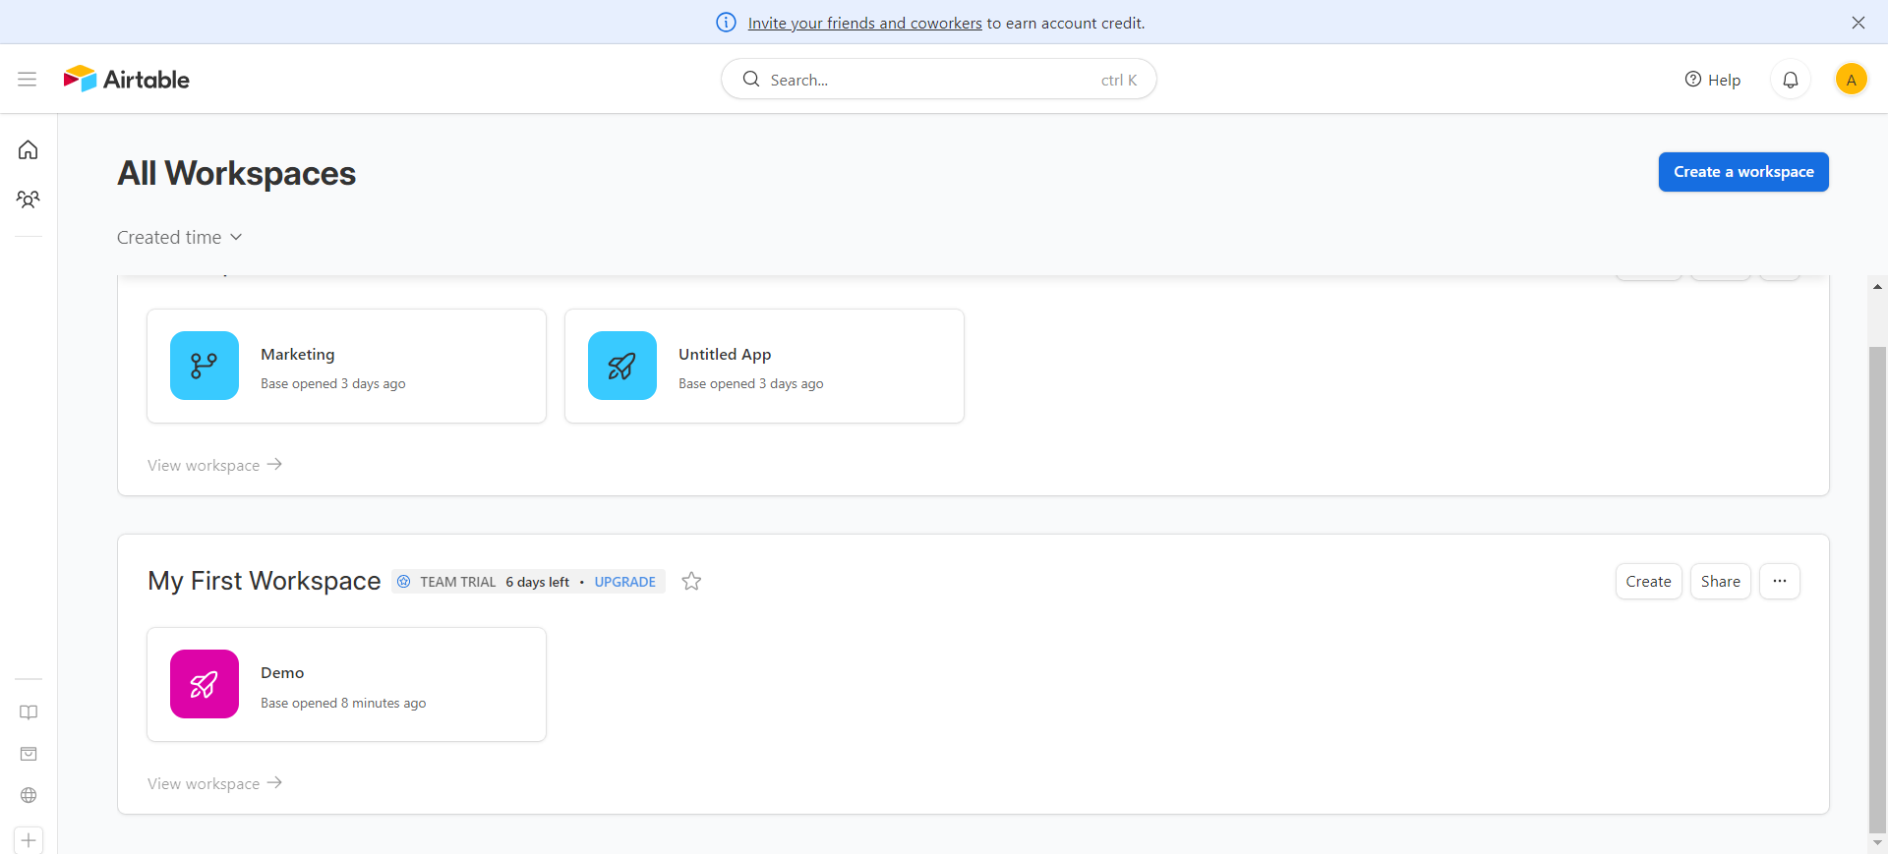Image resolution: width=1888 pixels, height=854 pixels.
Task: Share My First Workspace
Action: pyautogui.click(x=1721, y=582)
